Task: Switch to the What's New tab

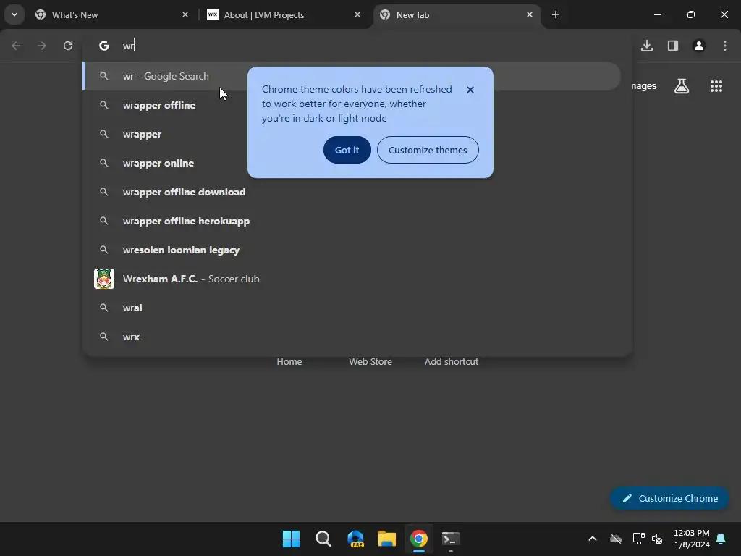Action: (112, 14)
